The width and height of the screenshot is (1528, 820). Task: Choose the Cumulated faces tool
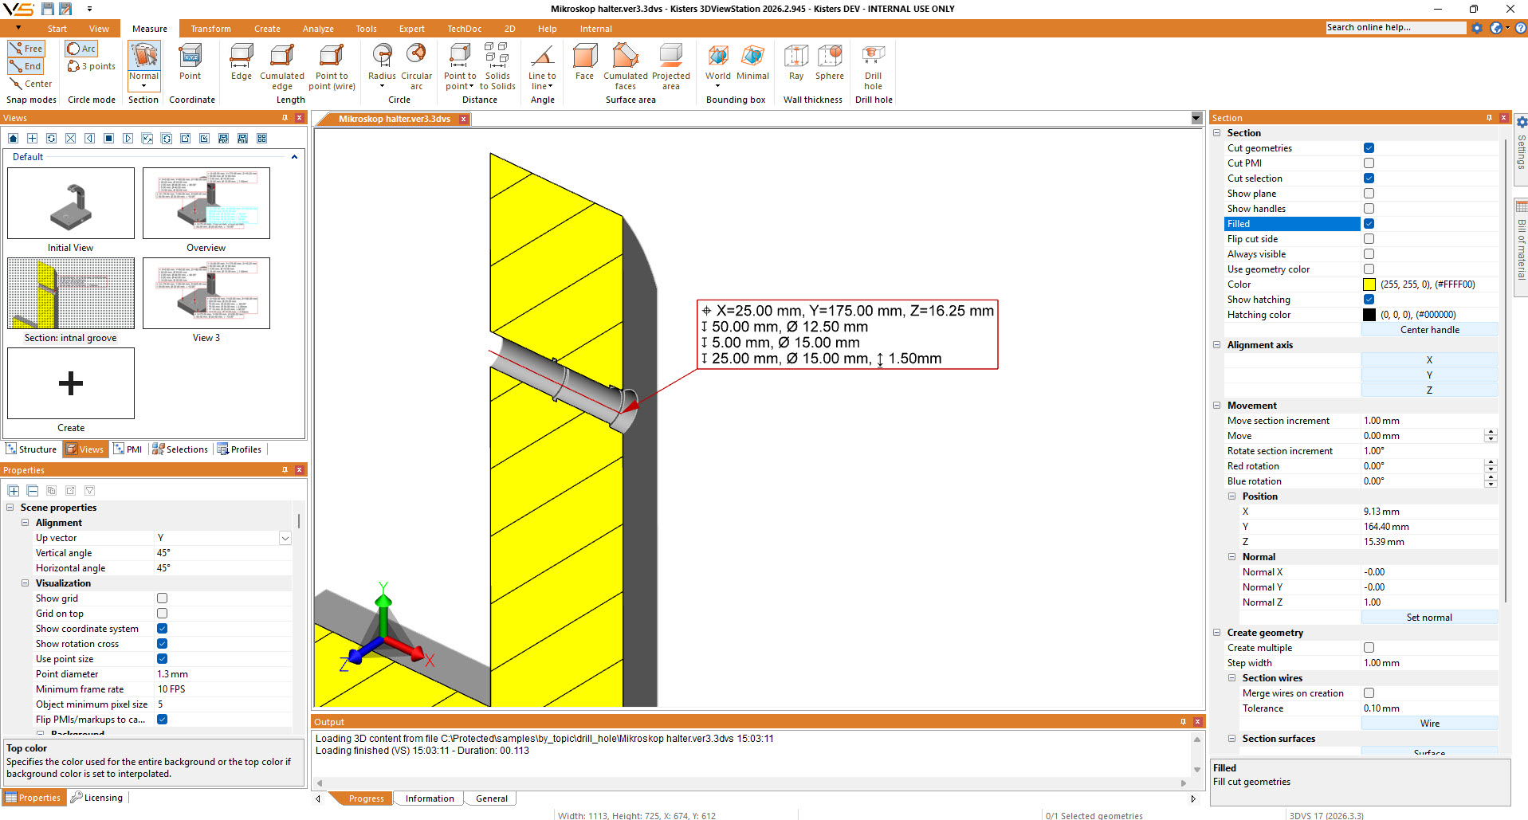pos(626,67)
